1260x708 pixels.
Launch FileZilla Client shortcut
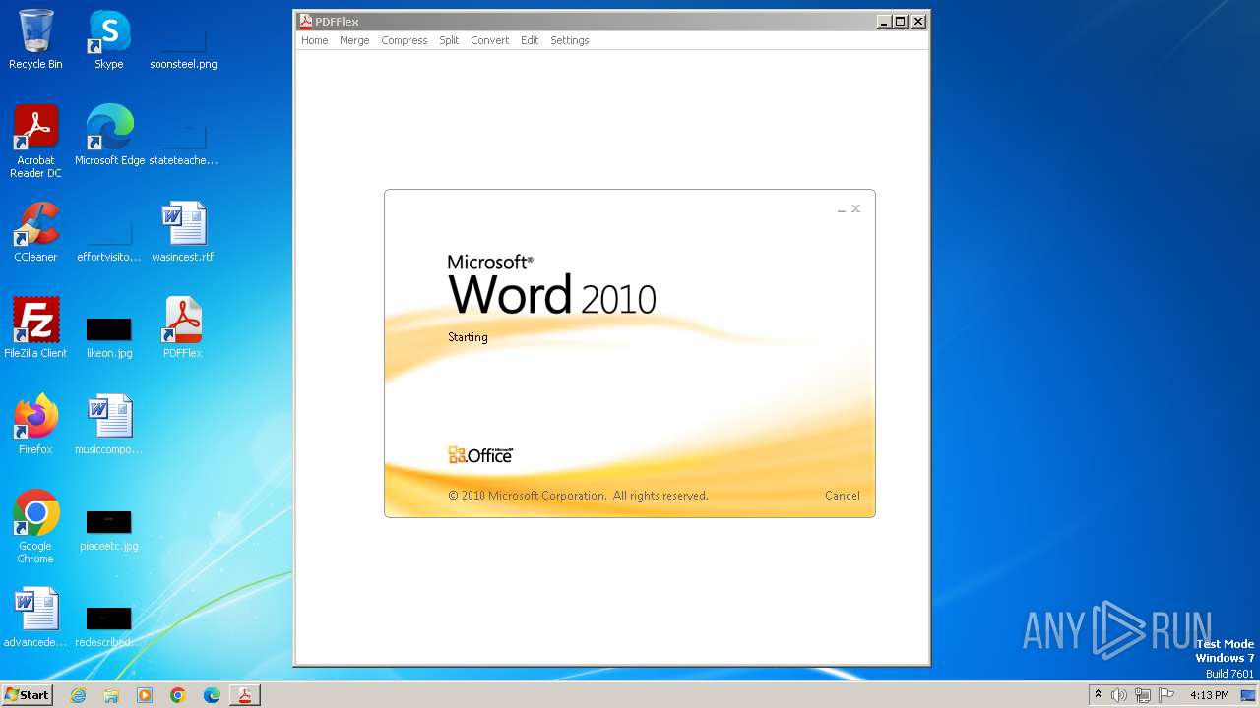click(x=35, y=327)
